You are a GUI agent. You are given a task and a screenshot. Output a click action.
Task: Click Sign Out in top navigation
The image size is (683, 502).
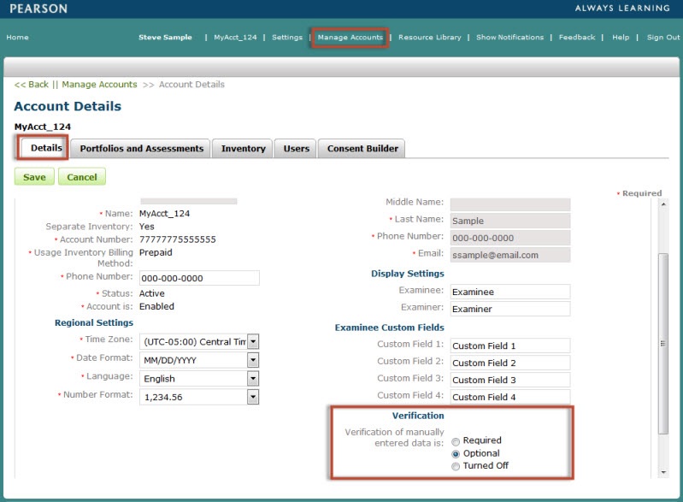(662, 38)
